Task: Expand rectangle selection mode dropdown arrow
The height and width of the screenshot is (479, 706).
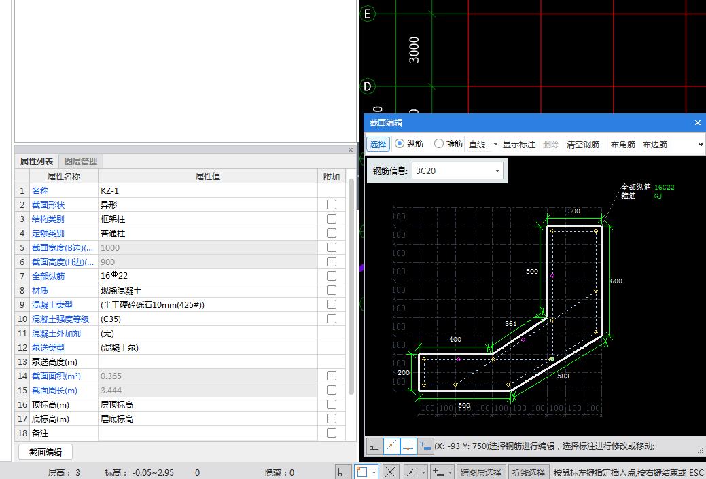Action: pyautogui.click(x=374, y=472)
